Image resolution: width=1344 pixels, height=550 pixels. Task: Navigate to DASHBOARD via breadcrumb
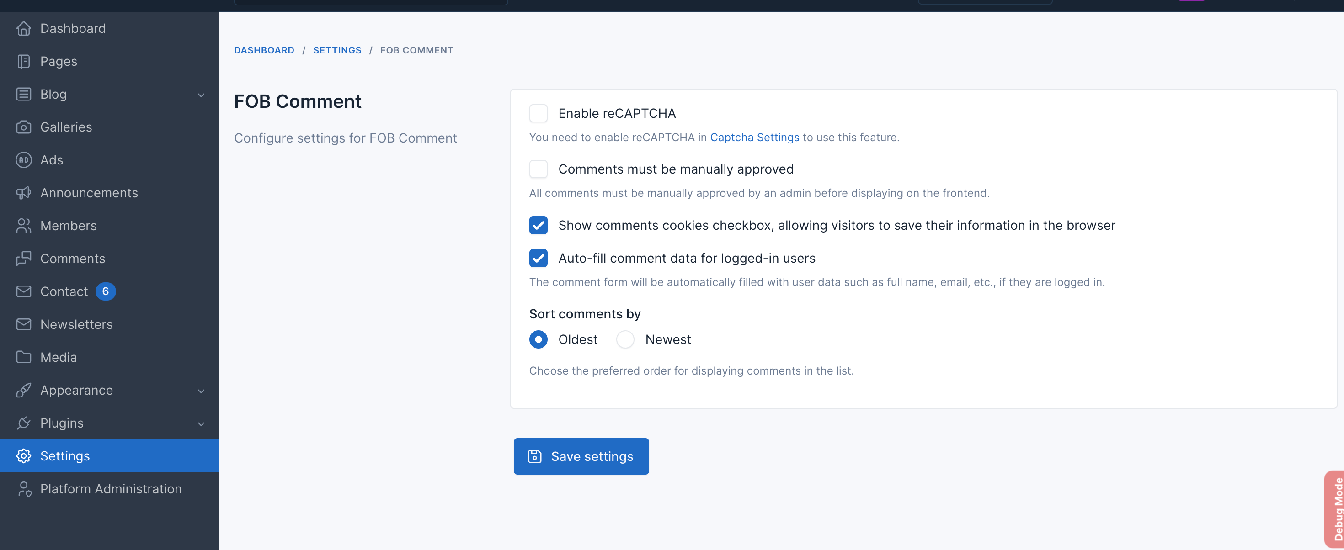264,50
